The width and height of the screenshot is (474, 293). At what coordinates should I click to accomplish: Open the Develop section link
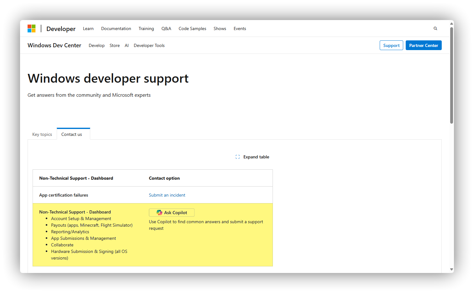96,45
